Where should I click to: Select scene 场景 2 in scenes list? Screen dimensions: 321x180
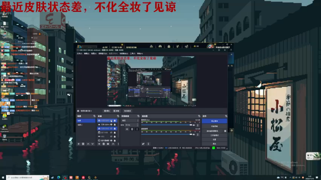click(x=86, y=125)
